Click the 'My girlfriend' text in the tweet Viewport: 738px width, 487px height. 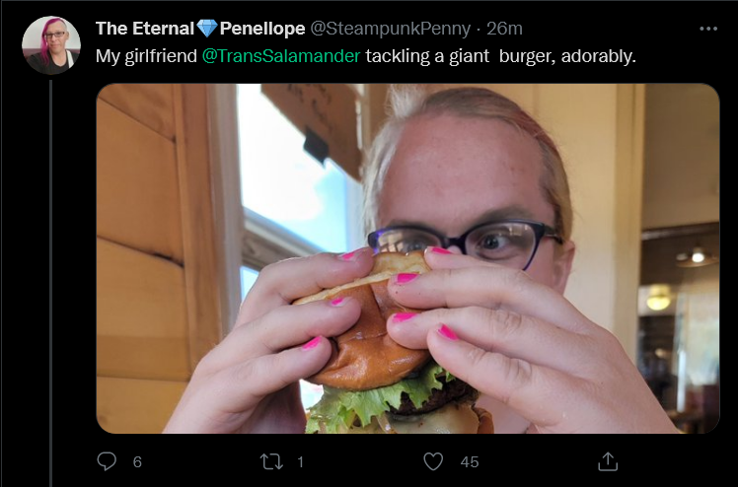[x=146, y=56]
